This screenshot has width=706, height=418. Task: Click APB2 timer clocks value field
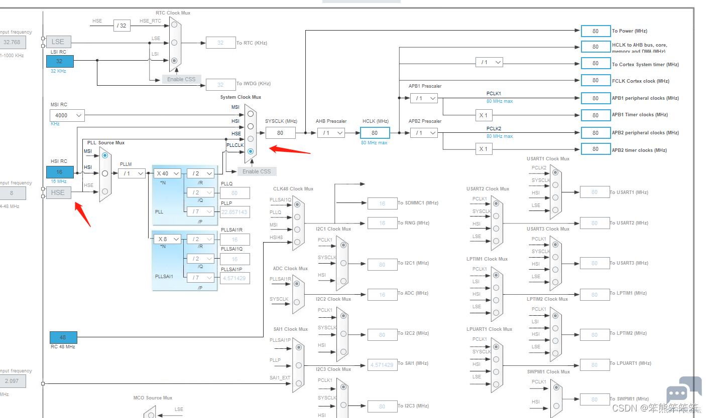point(596,149)
